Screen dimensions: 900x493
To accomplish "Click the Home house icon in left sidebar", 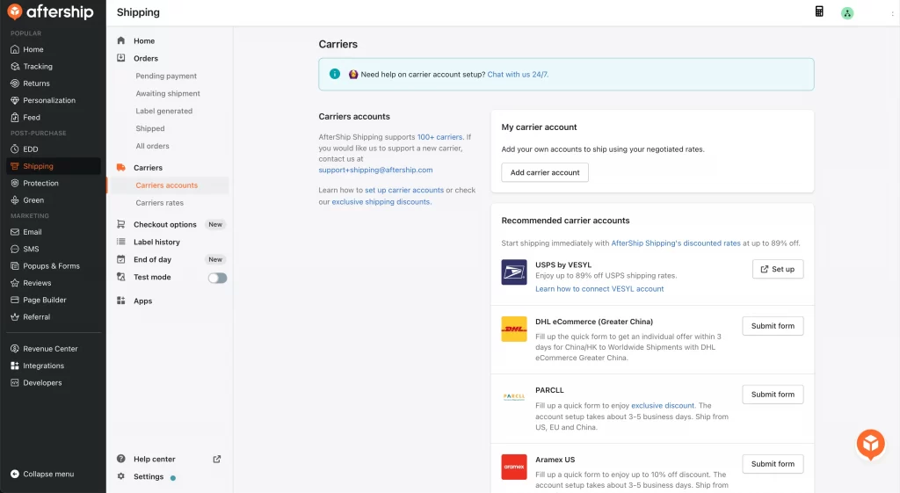I will click(x=15, y=49).
